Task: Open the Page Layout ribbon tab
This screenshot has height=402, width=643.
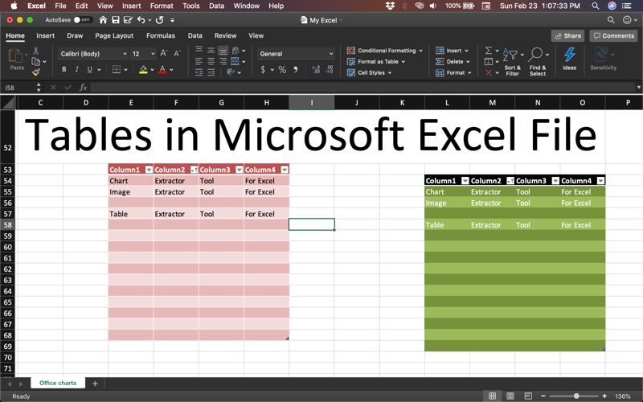Action: 114,35
